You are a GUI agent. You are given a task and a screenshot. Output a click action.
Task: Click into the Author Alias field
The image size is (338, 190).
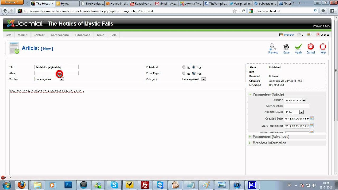point(297,106)
